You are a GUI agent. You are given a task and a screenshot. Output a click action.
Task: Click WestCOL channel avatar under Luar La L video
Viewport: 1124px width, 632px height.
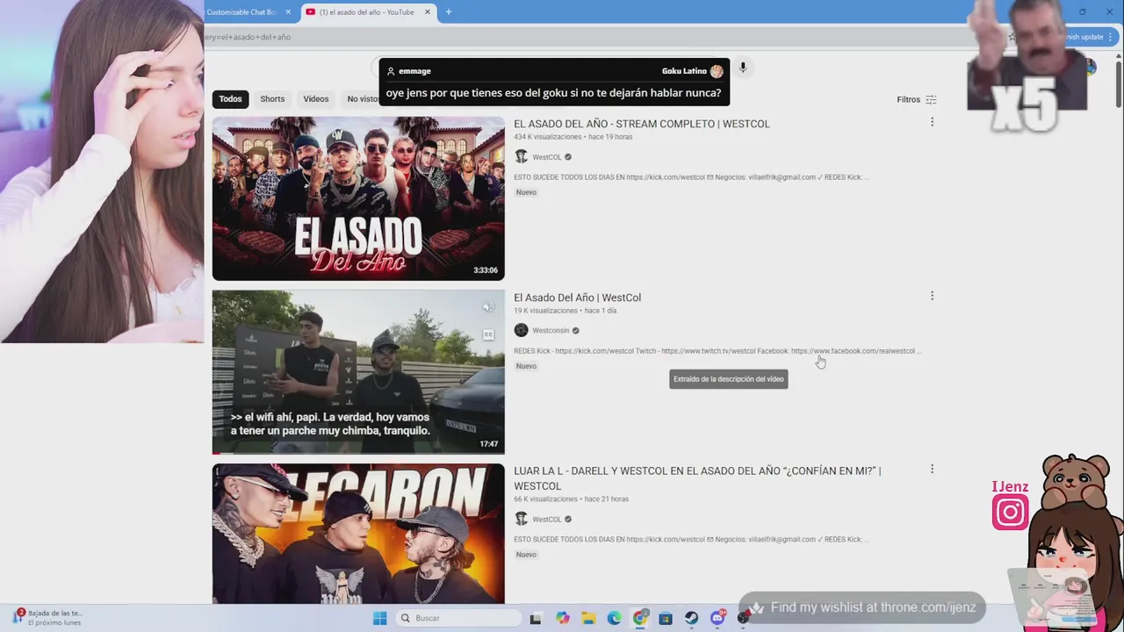click(x=521, y=519)
